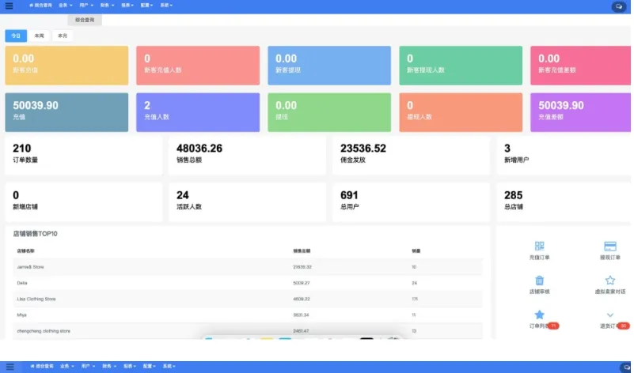This screenshot has width=634, height=373.
Task: Expand the 用户 dropdown in top navbar
Action: pos(87,5)
